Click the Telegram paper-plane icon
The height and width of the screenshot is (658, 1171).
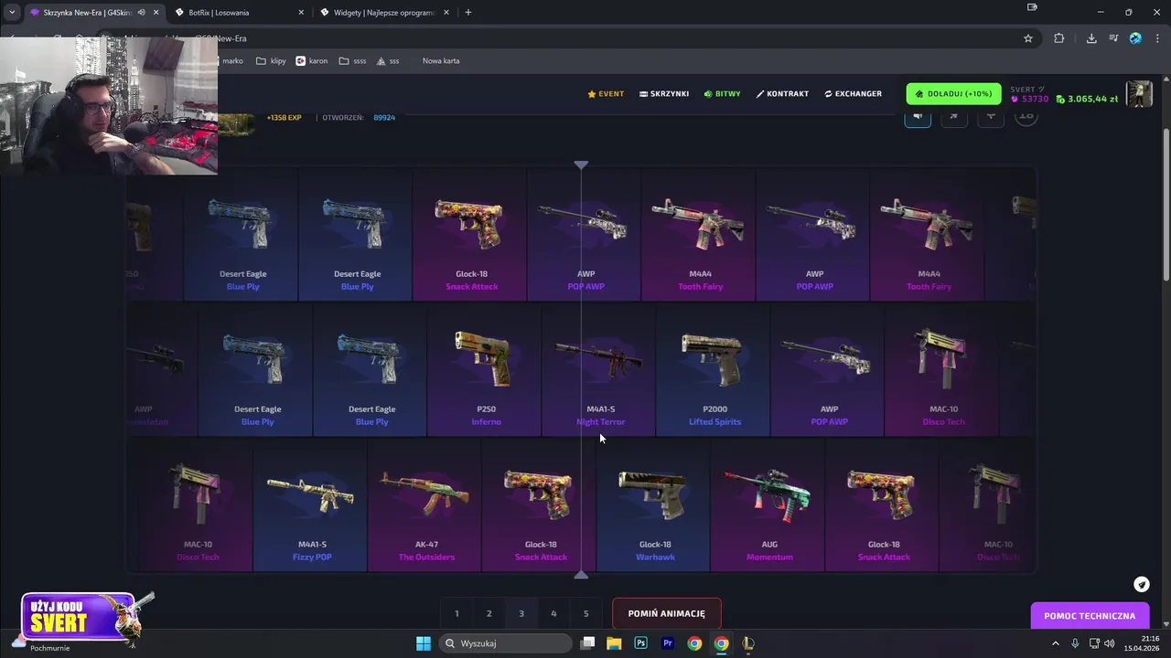click(1141, 584)
